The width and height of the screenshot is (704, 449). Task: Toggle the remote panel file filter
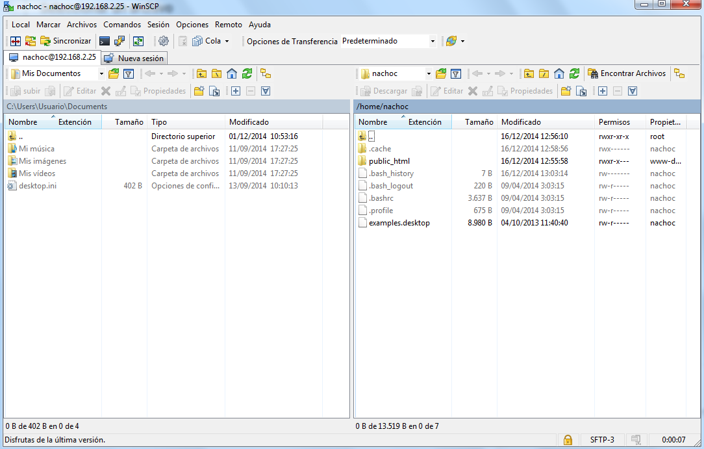tap(455, 73)
